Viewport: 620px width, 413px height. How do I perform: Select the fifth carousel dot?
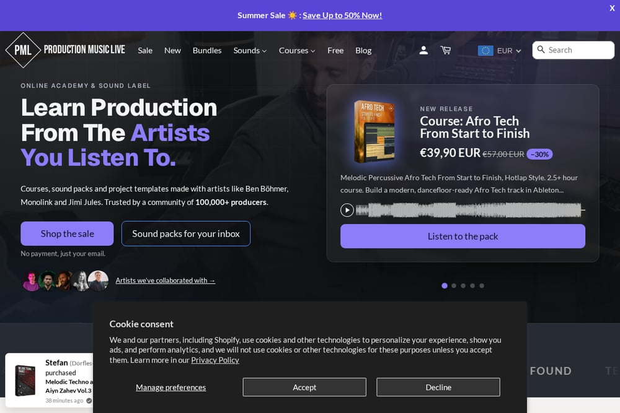pyautogui.click(x=482, y=285)
